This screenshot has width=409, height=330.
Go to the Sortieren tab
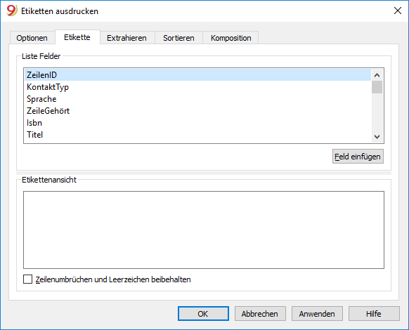pyautogui.click(x=178, y=38)
